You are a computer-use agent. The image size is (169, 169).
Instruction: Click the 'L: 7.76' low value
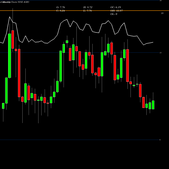88,11
